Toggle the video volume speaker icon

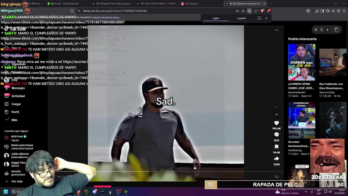276,177
